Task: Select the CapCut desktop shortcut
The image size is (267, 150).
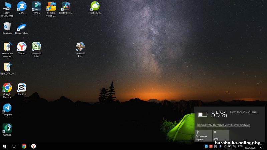Action: point(22,89)
